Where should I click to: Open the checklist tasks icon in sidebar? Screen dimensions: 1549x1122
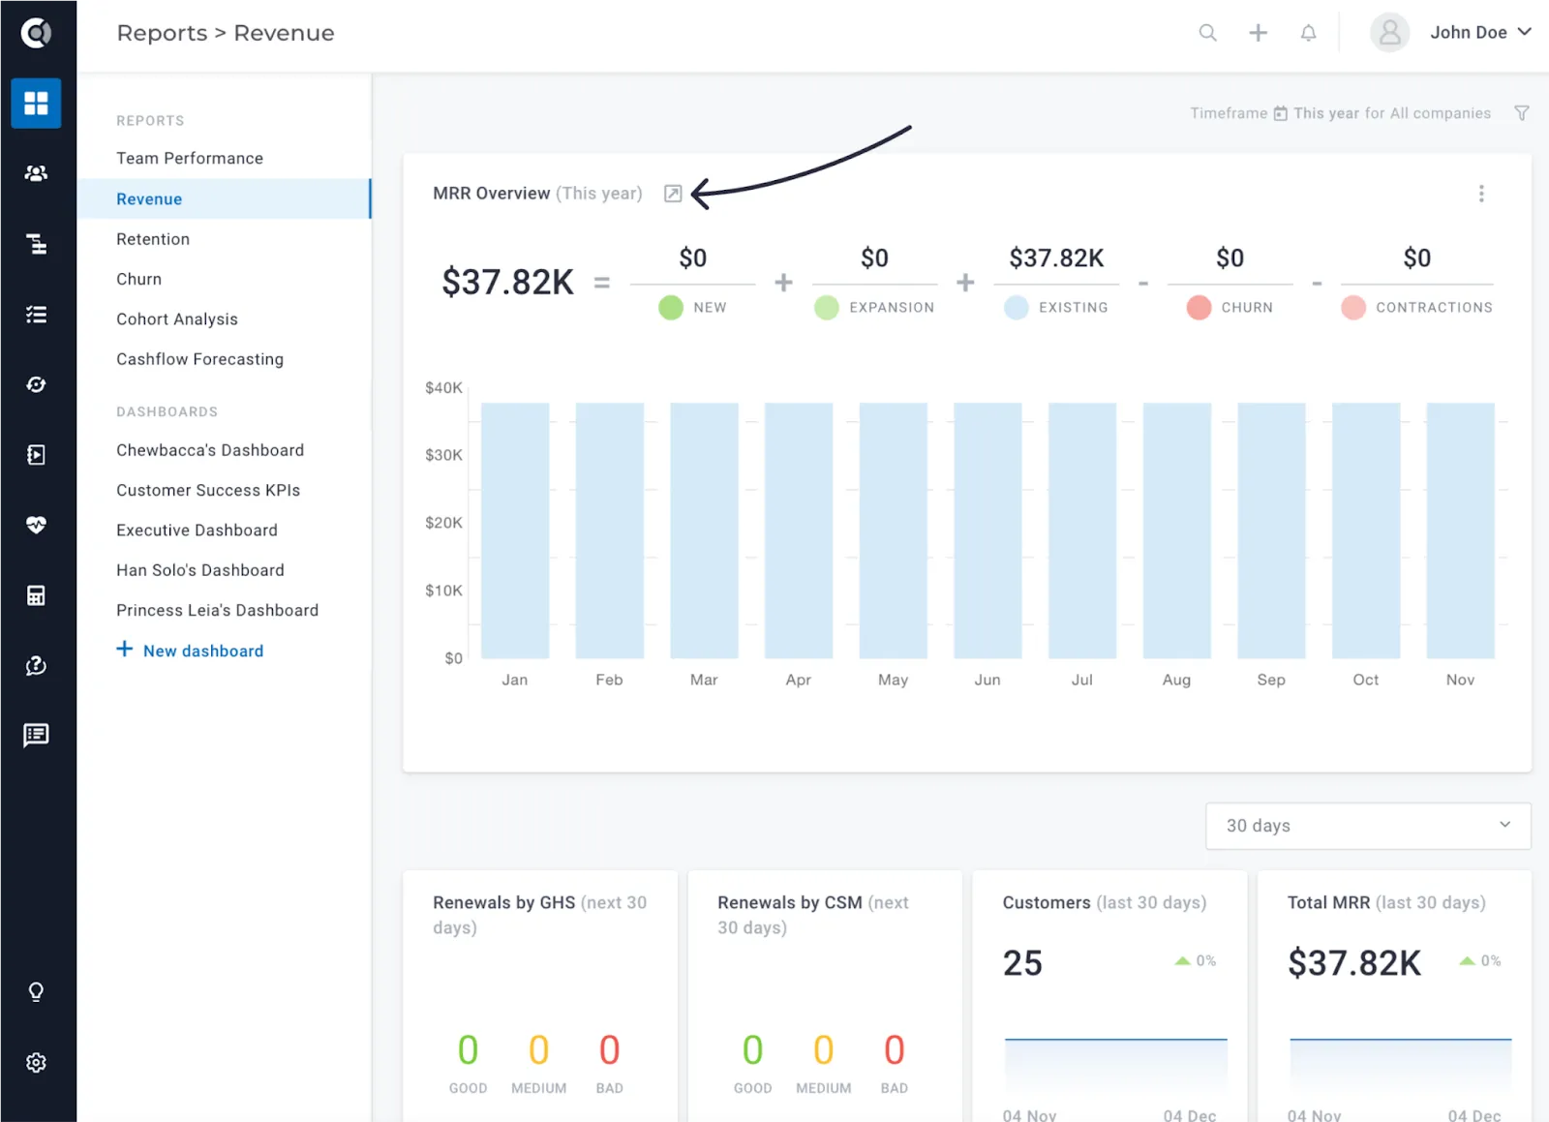point(36,314)
